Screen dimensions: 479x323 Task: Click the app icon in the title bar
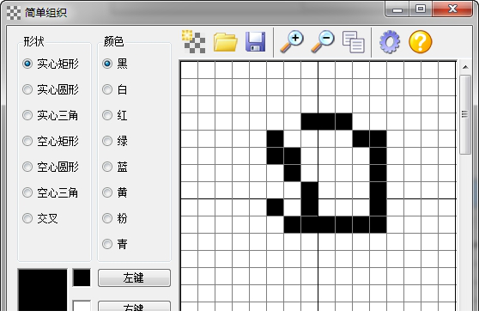click(x=14, y=13)
